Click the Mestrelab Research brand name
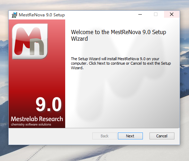The height and width of the screenshot is (161, 189). point(37,119)
